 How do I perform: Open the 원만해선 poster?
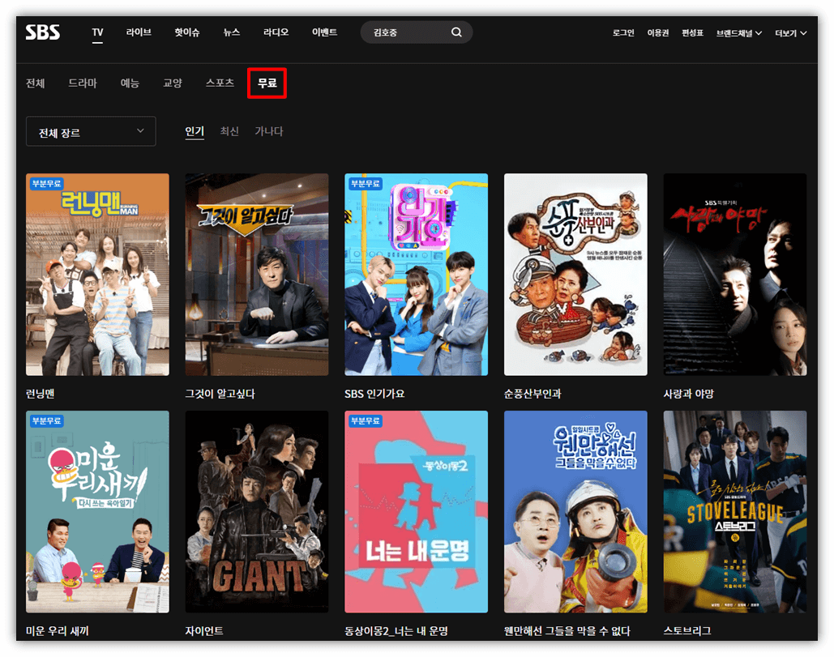click(x=575, y=511)
